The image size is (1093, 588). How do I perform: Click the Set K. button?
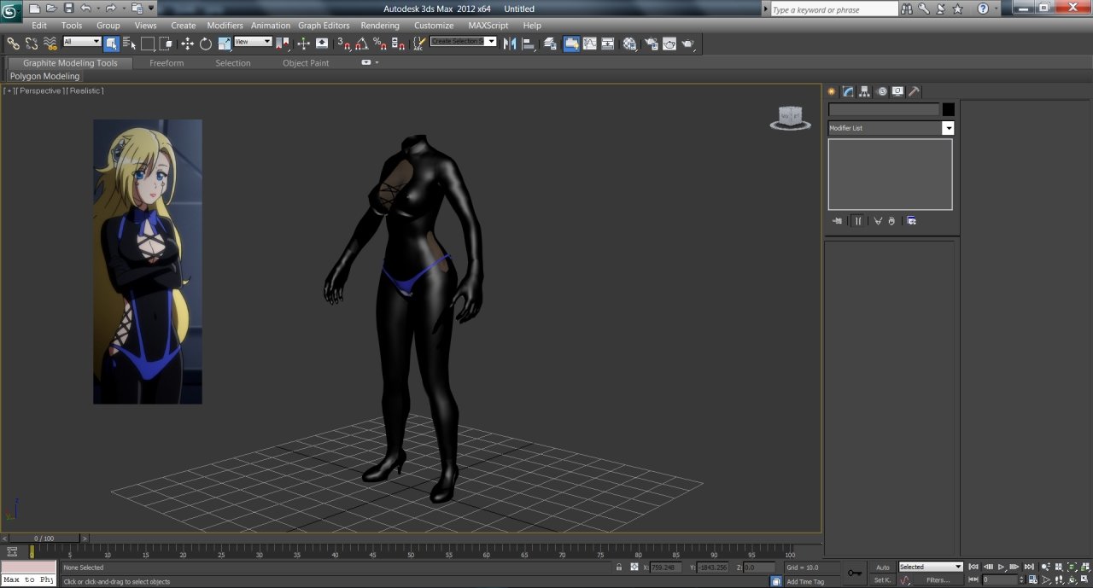coord(882,580)
